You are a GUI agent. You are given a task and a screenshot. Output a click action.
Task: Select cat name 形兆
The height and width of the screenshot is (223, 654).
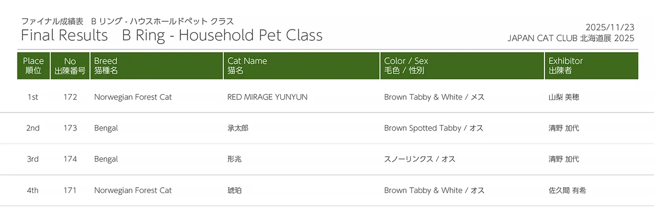pyautogui.click(x=234, y=159)
